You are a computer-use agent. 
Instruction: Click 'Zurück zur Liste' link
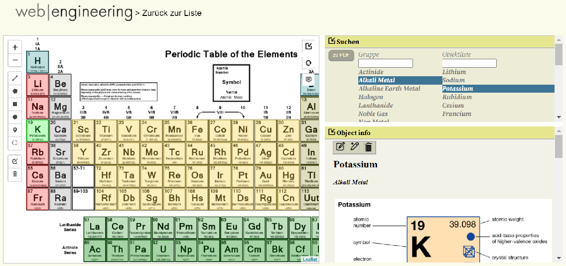point(171,13)
